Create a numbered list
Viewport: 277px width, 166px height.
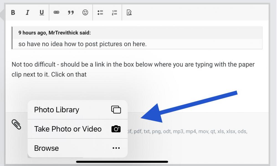[114, 12]
